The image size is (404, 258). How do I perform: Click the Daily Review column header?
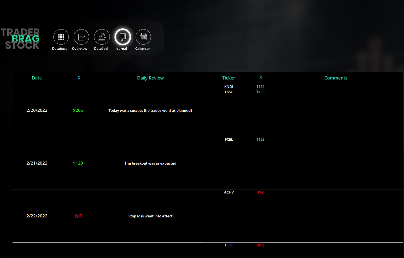pos(150,78)
